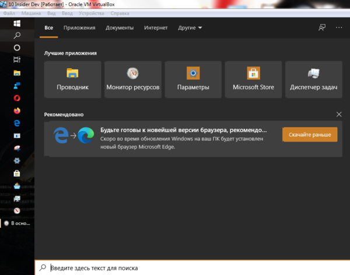Open VirtualBox 'Вид' menu
The height and width of the screenshot is (275, 350).
pyautogui.click(x=51, y=13)
